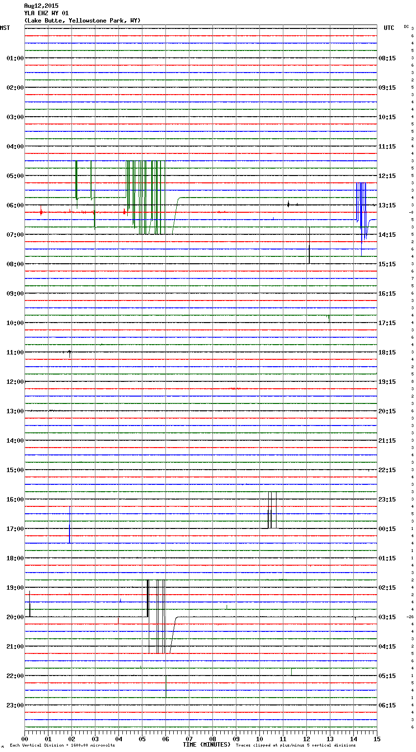Click the traces clipped footnote text
Screen dimensions: 416x752
coord(296,745)
